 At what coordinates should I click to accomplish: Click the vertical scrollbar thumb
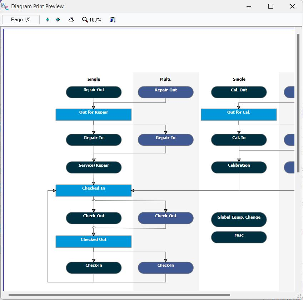click(x=298, y=103)
